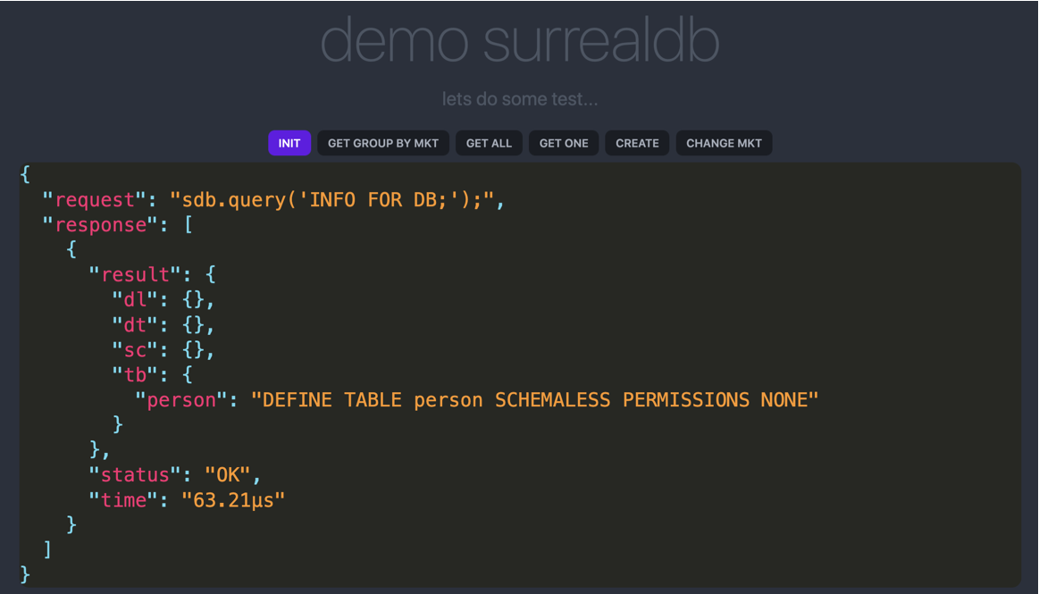
Task: Hit the CREATE button
Action: pos(637,143)
